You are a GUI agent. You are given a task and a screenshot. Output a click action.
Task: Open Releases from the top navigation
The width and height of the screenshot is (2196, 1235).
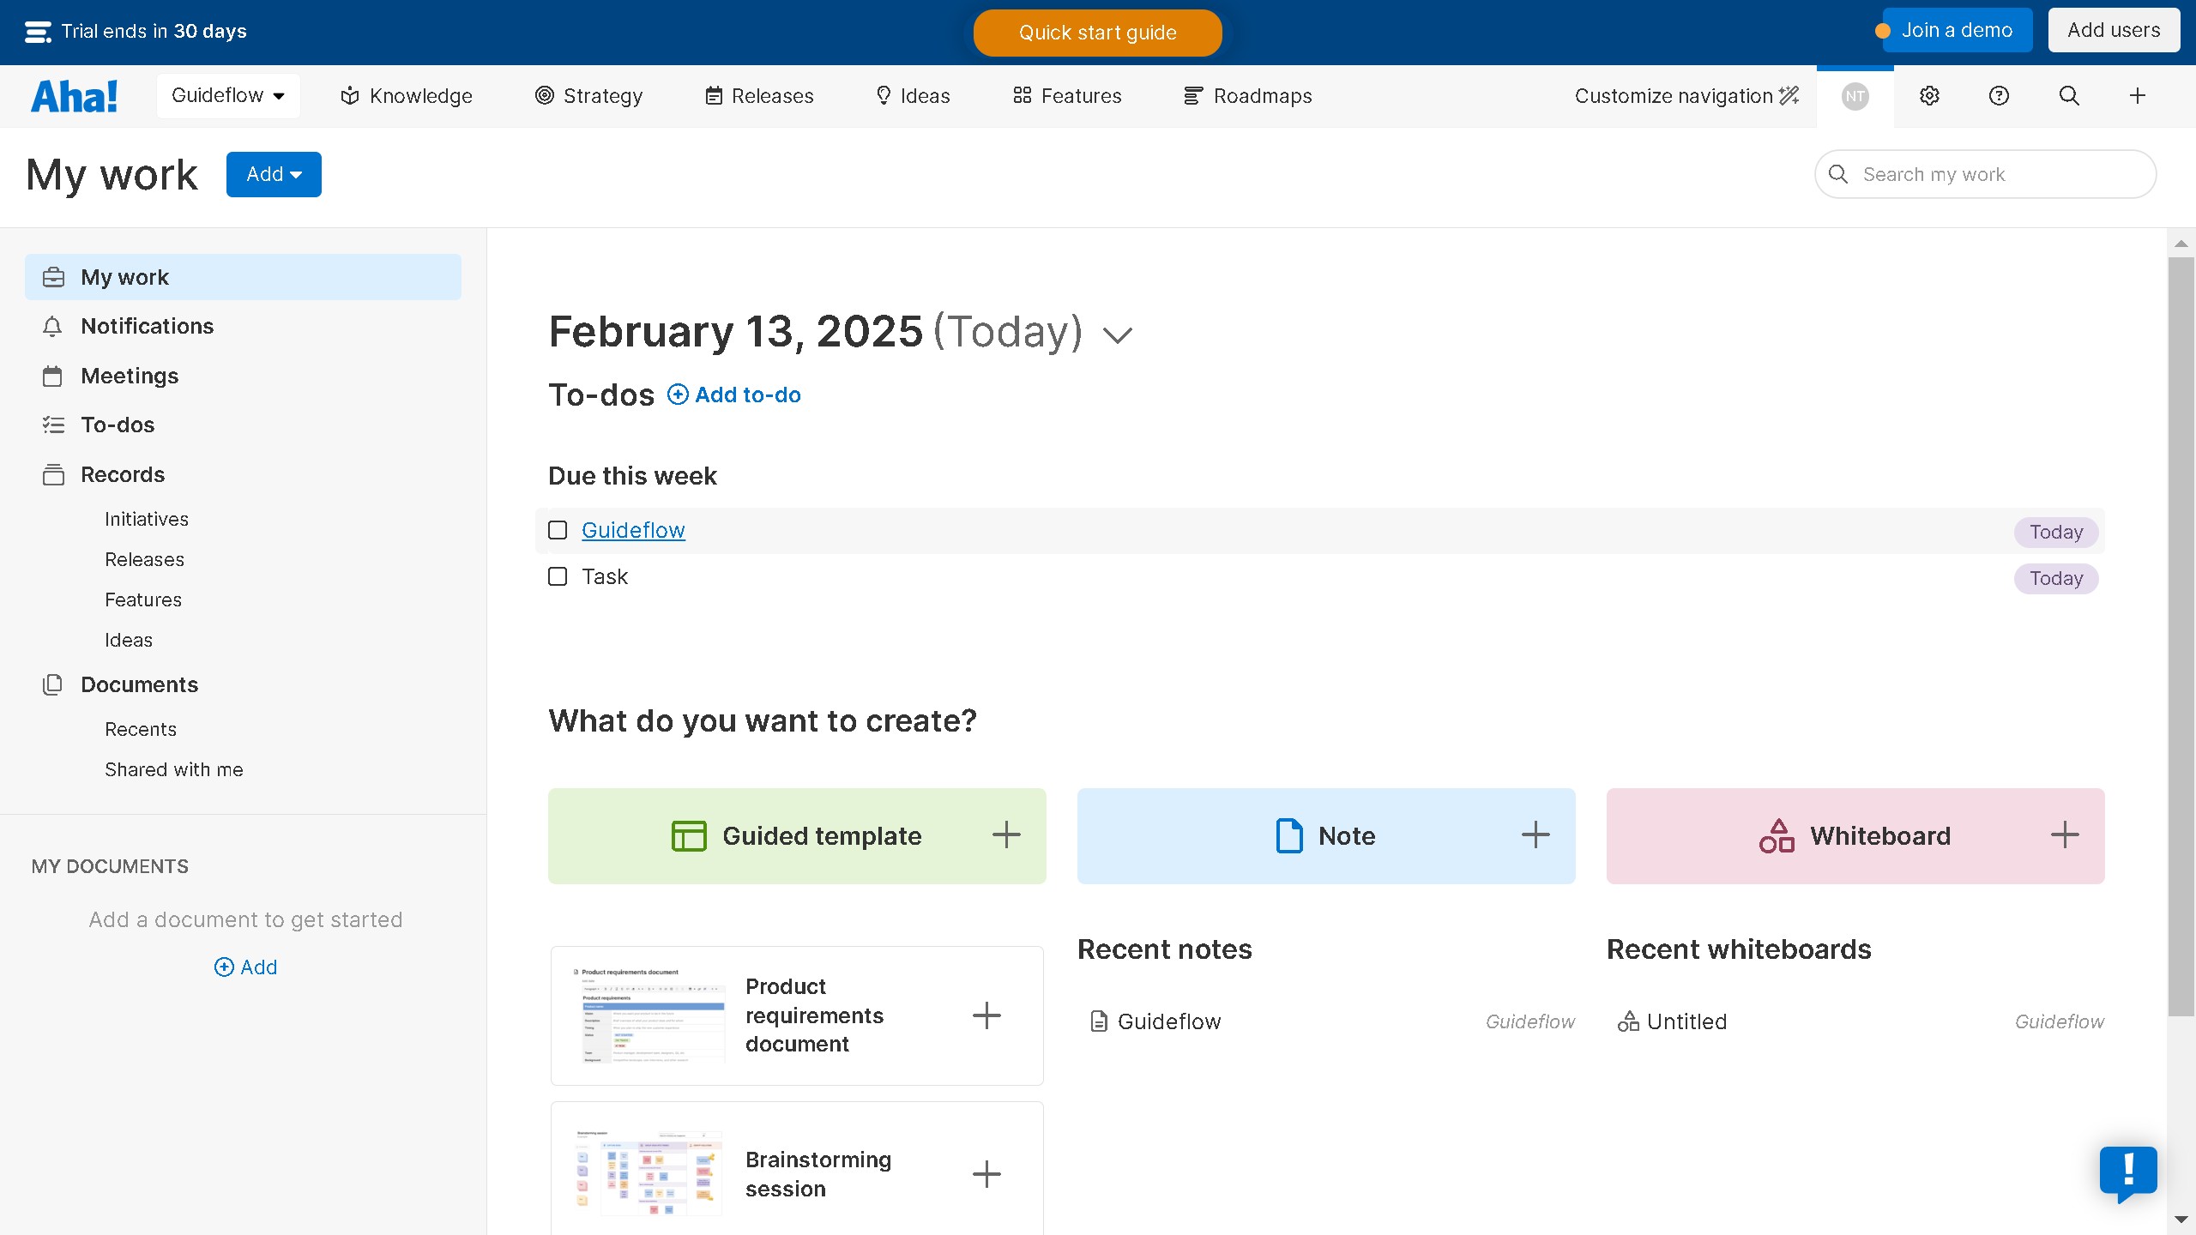[x=758, y=95]
